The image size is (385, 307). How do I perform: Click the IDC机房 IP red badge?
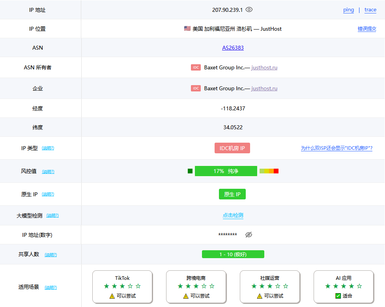click(x=232, y=148)
